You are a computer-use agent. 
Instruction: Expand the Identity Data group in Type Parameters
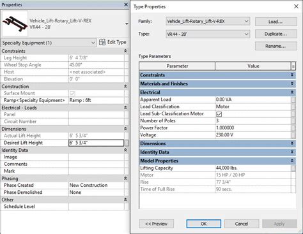pyautogui.click(x=292, y=152)
